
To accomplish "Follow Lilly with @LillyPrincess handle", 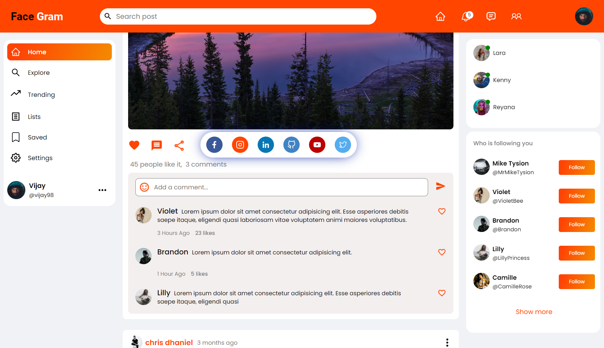I will [x=576, y=253].
